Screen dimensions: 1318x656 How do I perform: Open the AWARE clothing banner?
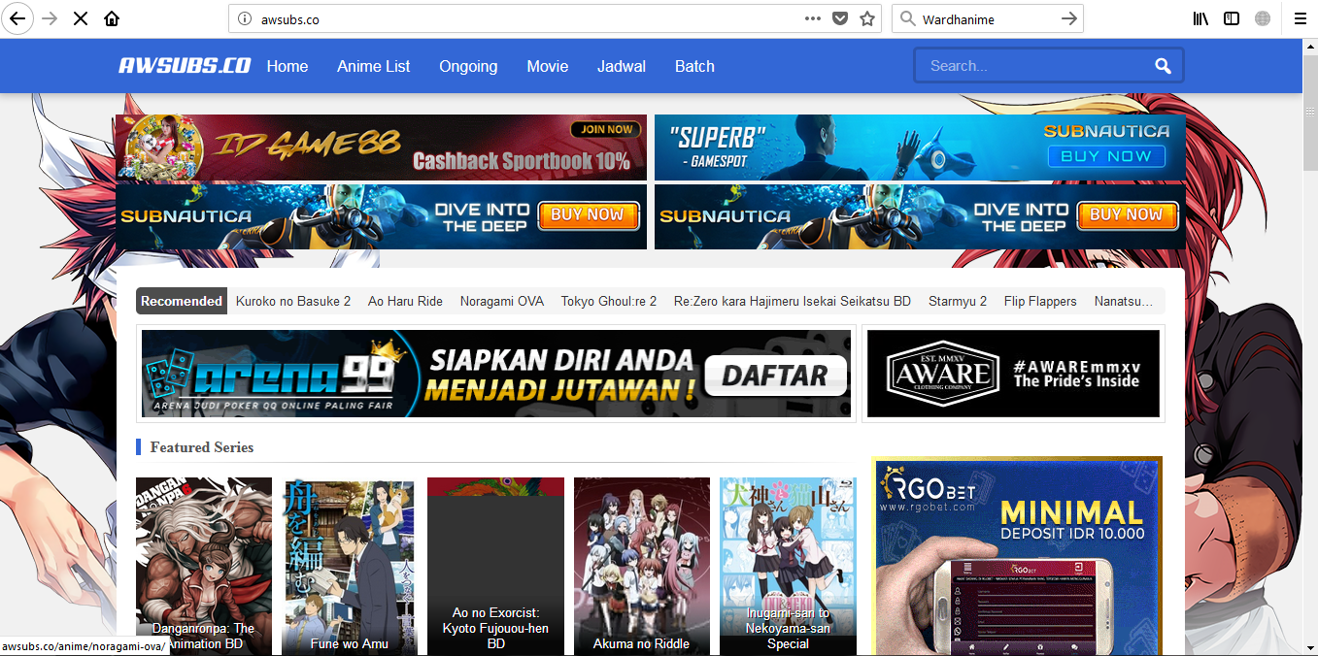(x=1013, y=374)
